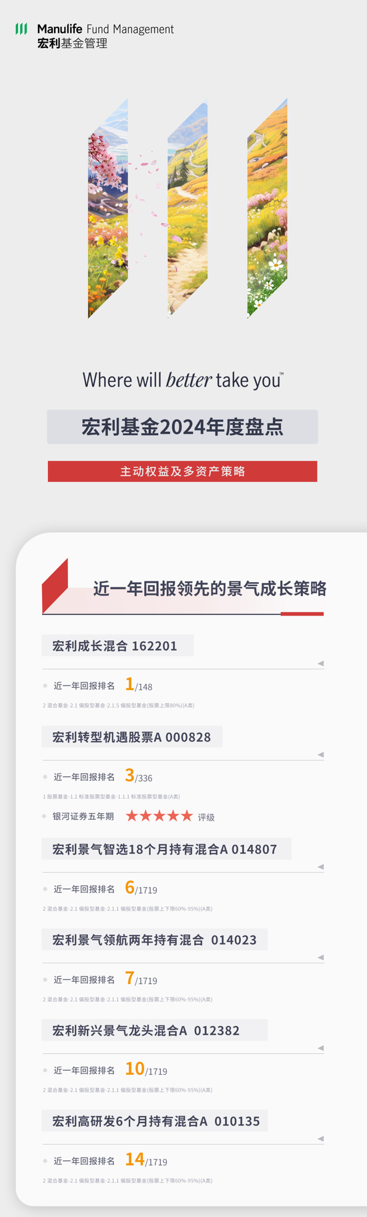367x1217 pixels.
Task: Expand the arrow beside 宏利转型机遇股票A 000828
Action: coord(321,754)
